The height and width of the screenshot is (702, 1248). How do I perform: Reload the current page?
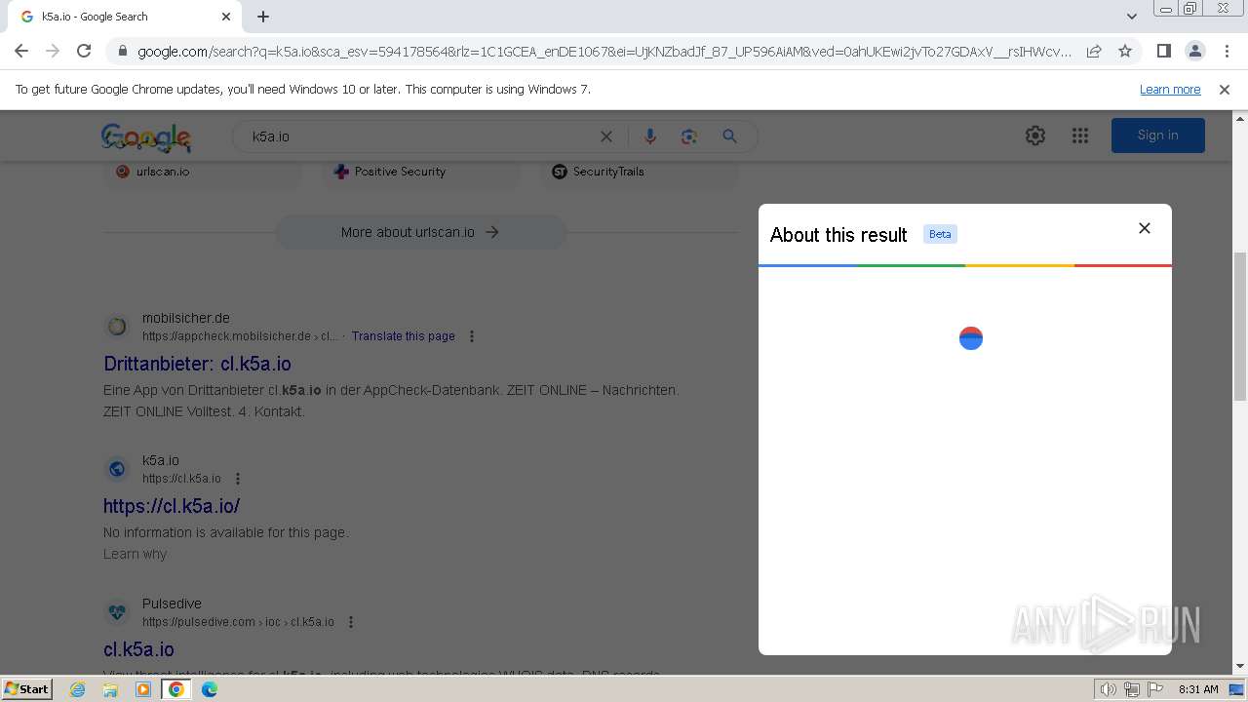[84, 51]
